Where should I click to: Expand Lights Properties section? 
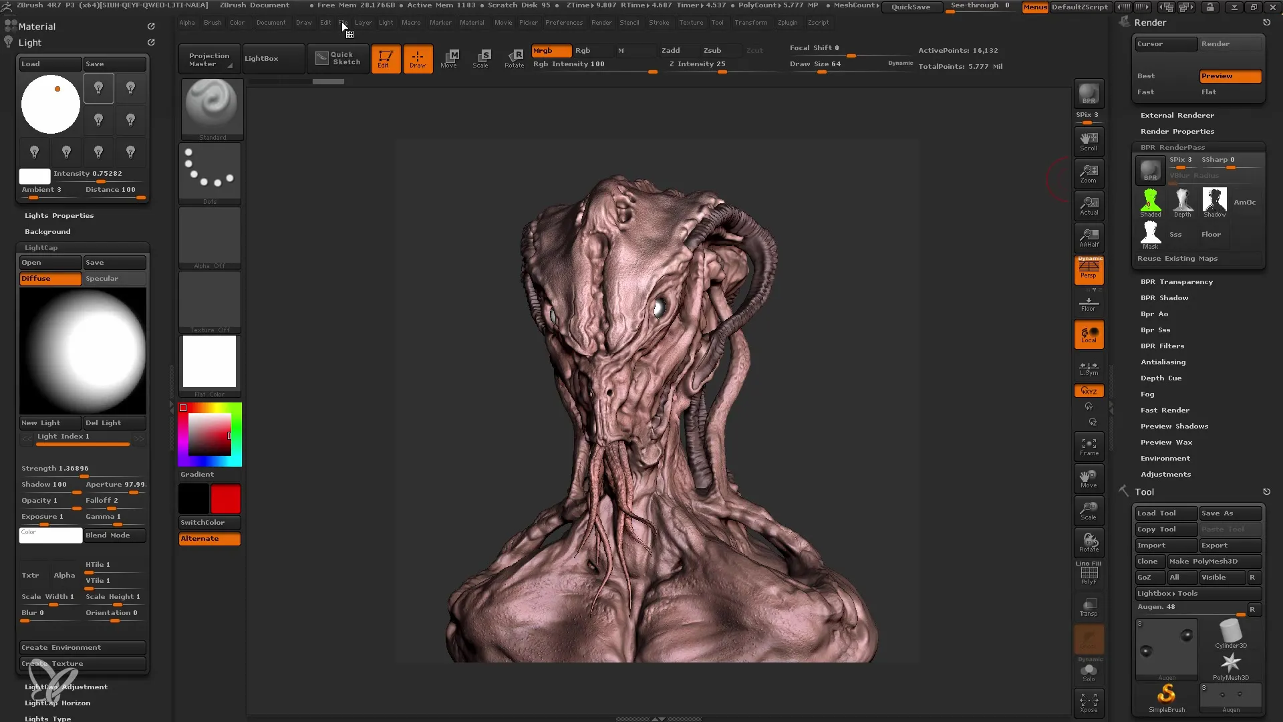tap(59, 215)
